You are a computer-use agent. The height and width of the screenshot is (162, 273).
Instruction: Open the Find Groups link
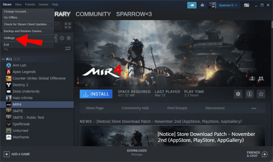177,108
